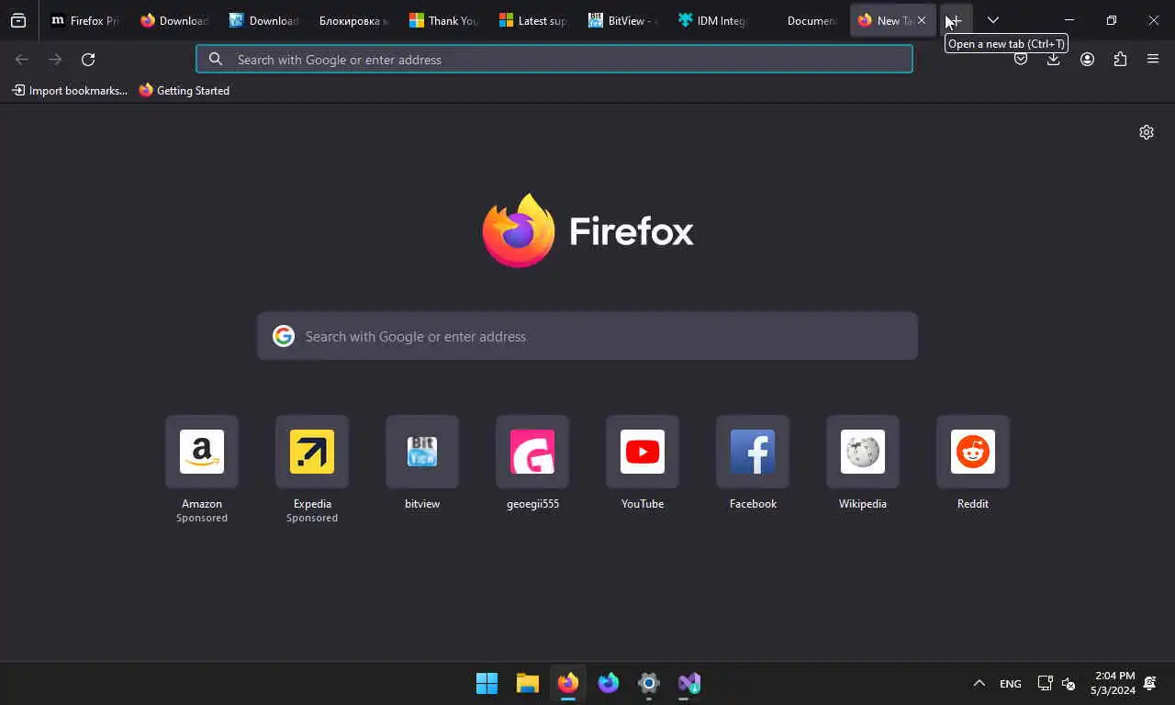This screenshot has height=705, width=1175.
Task: Open the Блокировка tab
Action: point(354,20)
